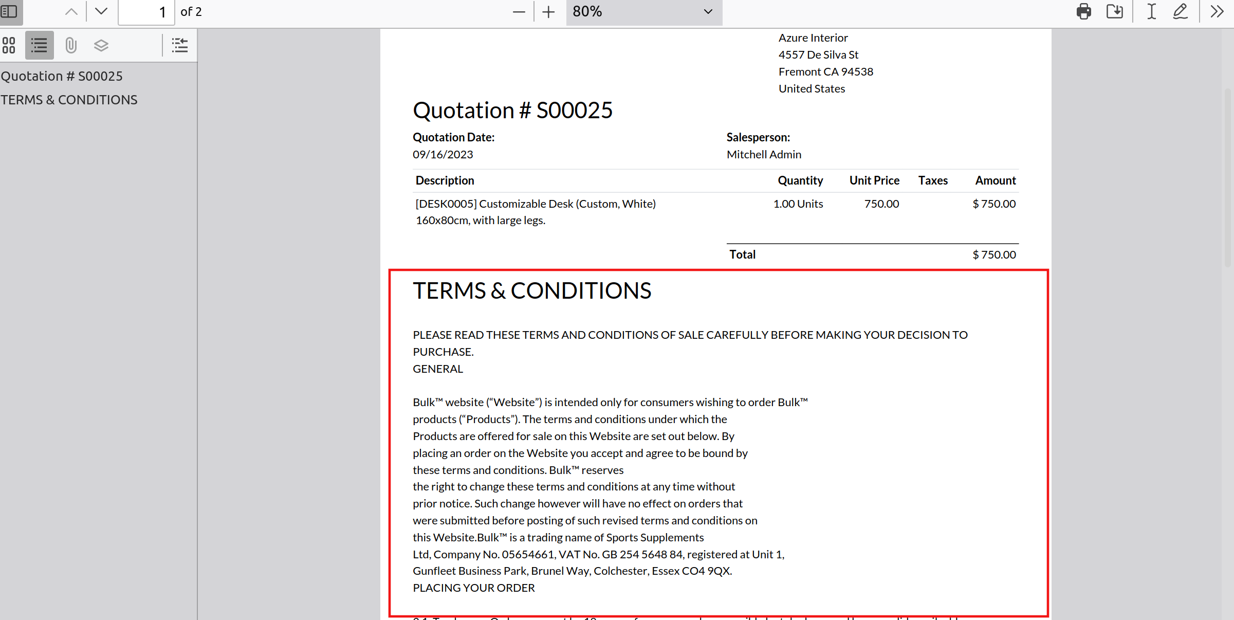Download the PDF file
Image resolution: width=1234 pixels, height=620 pixels.
coord(1114,11)
